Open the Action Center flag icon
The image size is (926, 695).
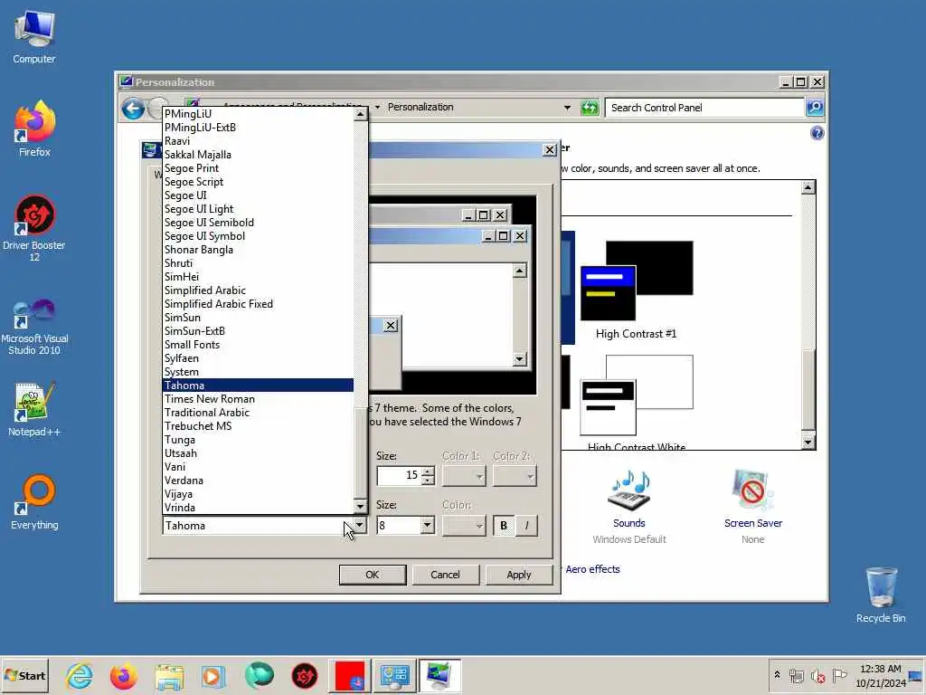tap(838, 675)
